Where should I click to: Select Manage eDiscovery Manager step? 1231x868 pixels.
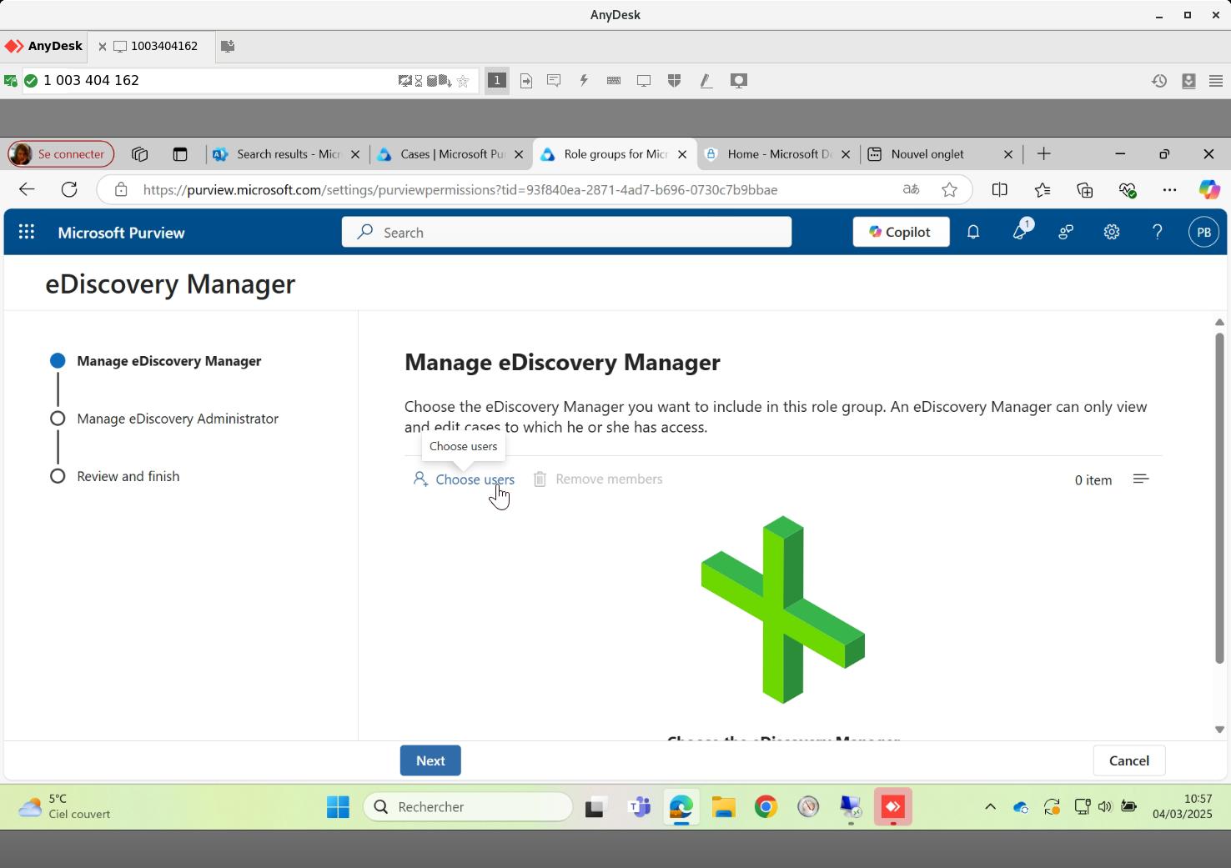pyautogui.click(x=169, y=361)
